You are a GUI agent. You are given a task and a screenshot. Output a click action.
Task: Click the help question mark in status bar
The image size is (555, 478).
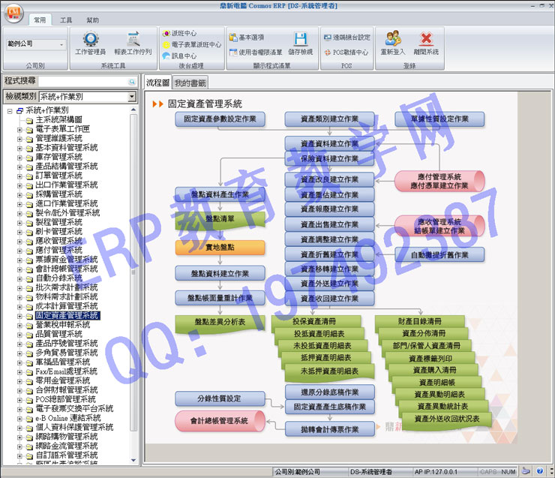(x=539, y=471)
